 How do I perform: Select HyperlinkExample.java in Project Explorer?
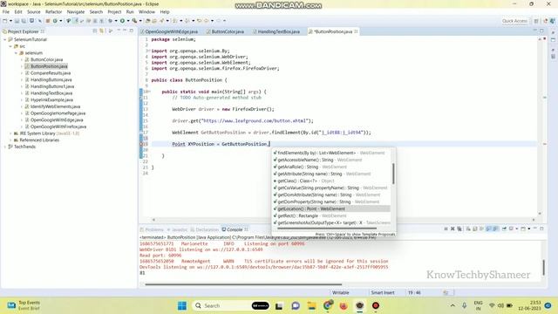coord(51,99)
